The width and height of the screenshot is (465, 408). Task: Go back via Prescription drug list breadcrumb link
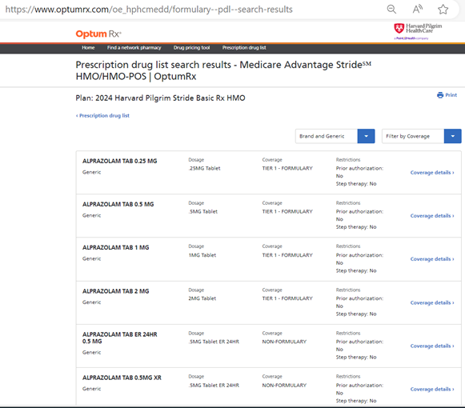(102, 116)
